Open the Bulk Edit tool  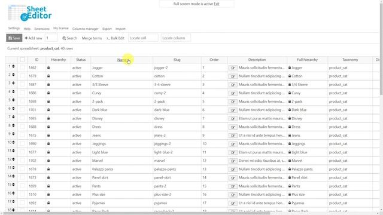(115, 38)
